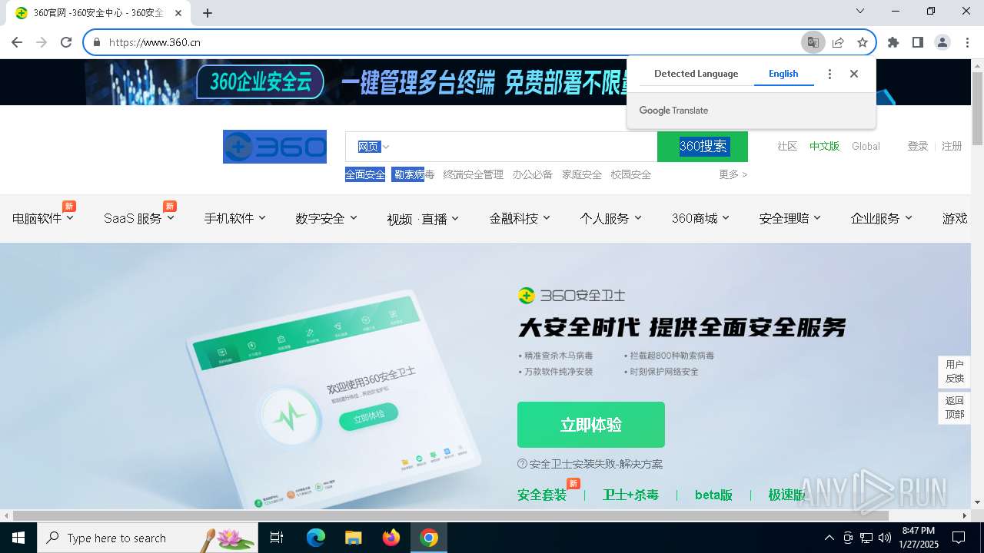The image size is (984, 553).
Task: Click the horizontal page scrollbar
Action: pos(450,515)
